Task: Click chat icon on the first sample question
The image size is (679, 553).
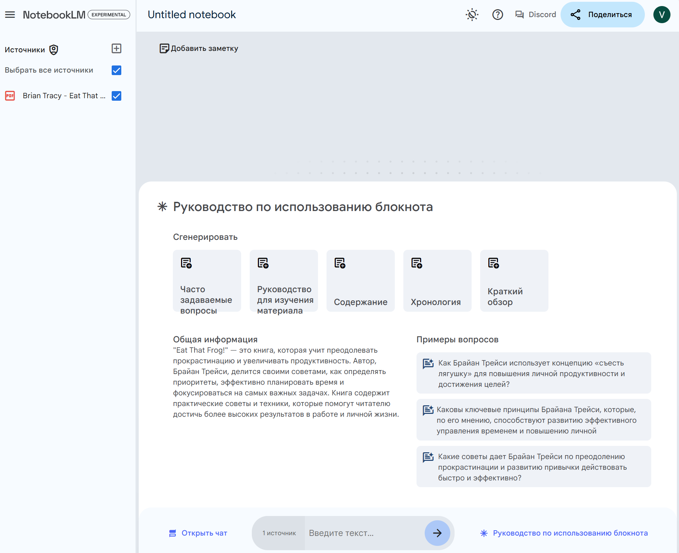Action: point(428,364)
